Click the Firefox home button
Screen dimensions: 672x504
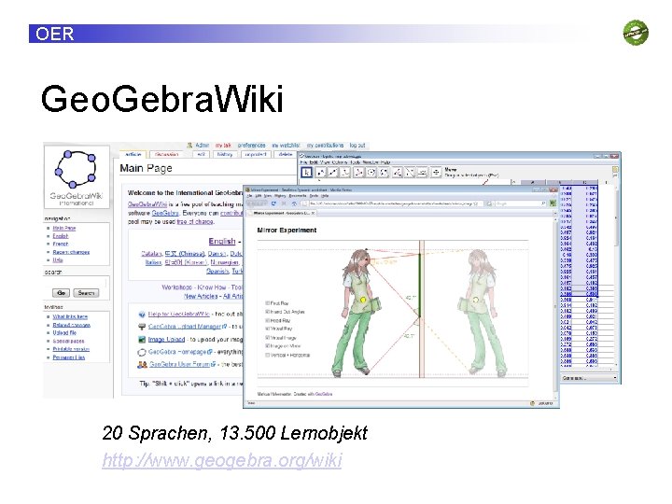coord(294,203)
